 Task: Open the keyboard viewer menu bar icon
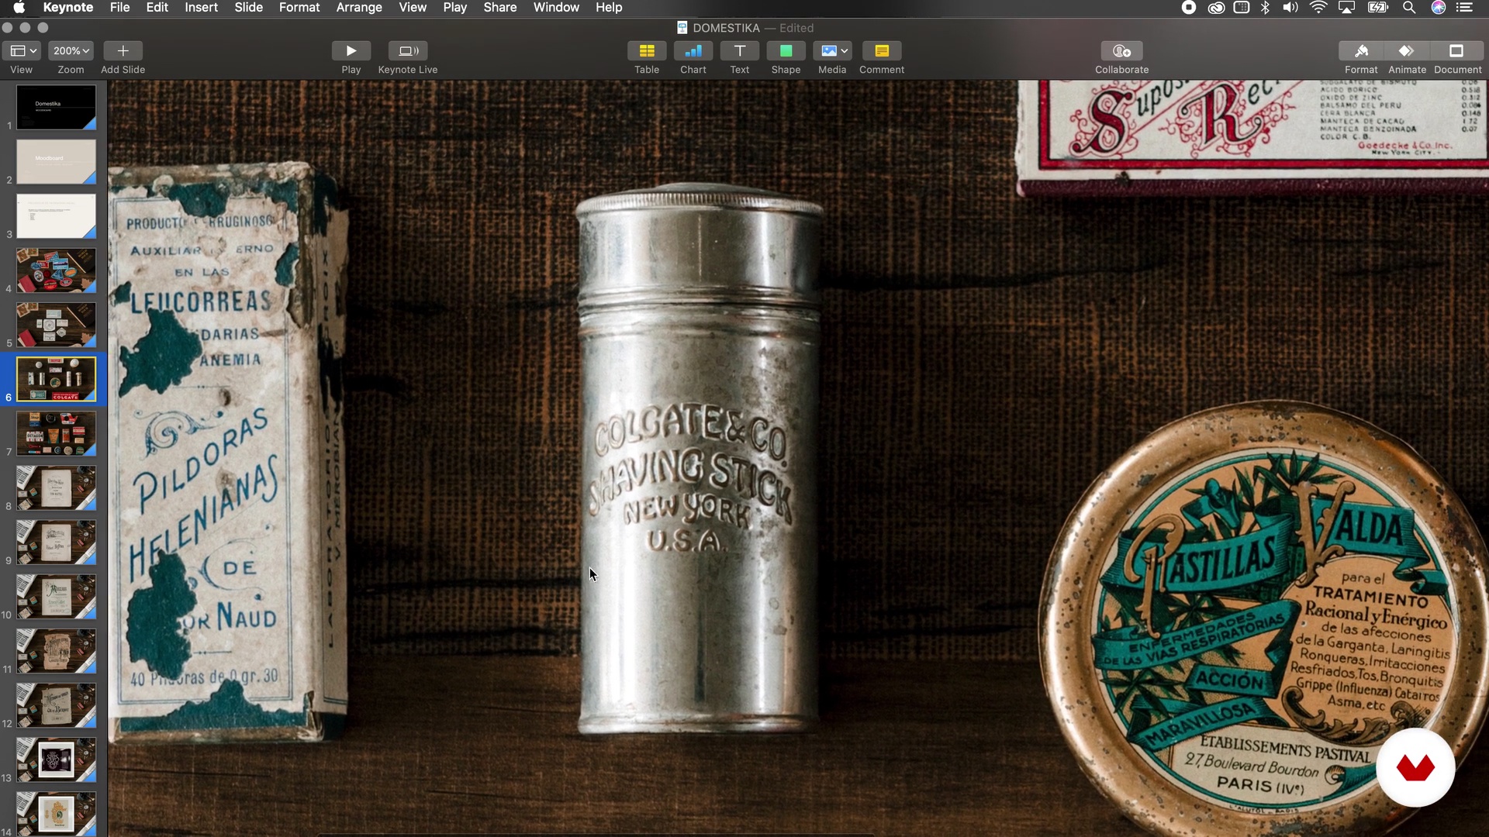tap(1242, 8)
